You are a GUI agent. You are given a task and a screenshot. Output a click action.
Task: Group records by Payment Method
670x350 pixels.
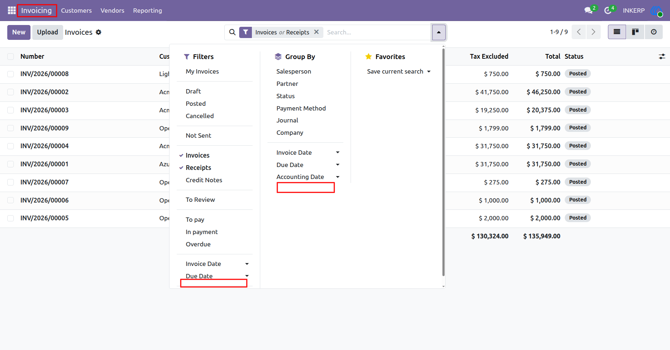(301, 108)
